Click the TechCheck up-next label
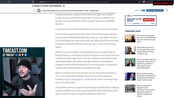174x98 pixels. [136, 23]
